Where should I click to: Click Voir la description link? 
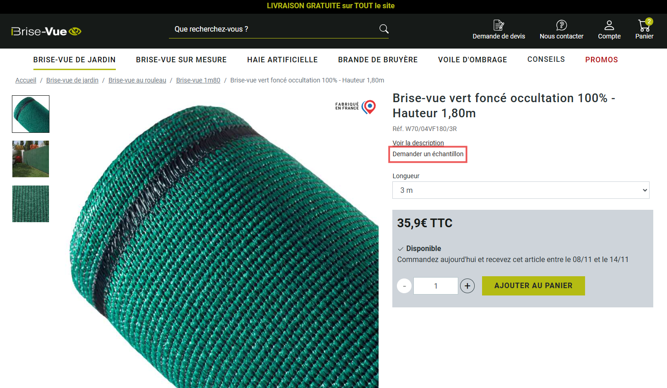[418, 143]
